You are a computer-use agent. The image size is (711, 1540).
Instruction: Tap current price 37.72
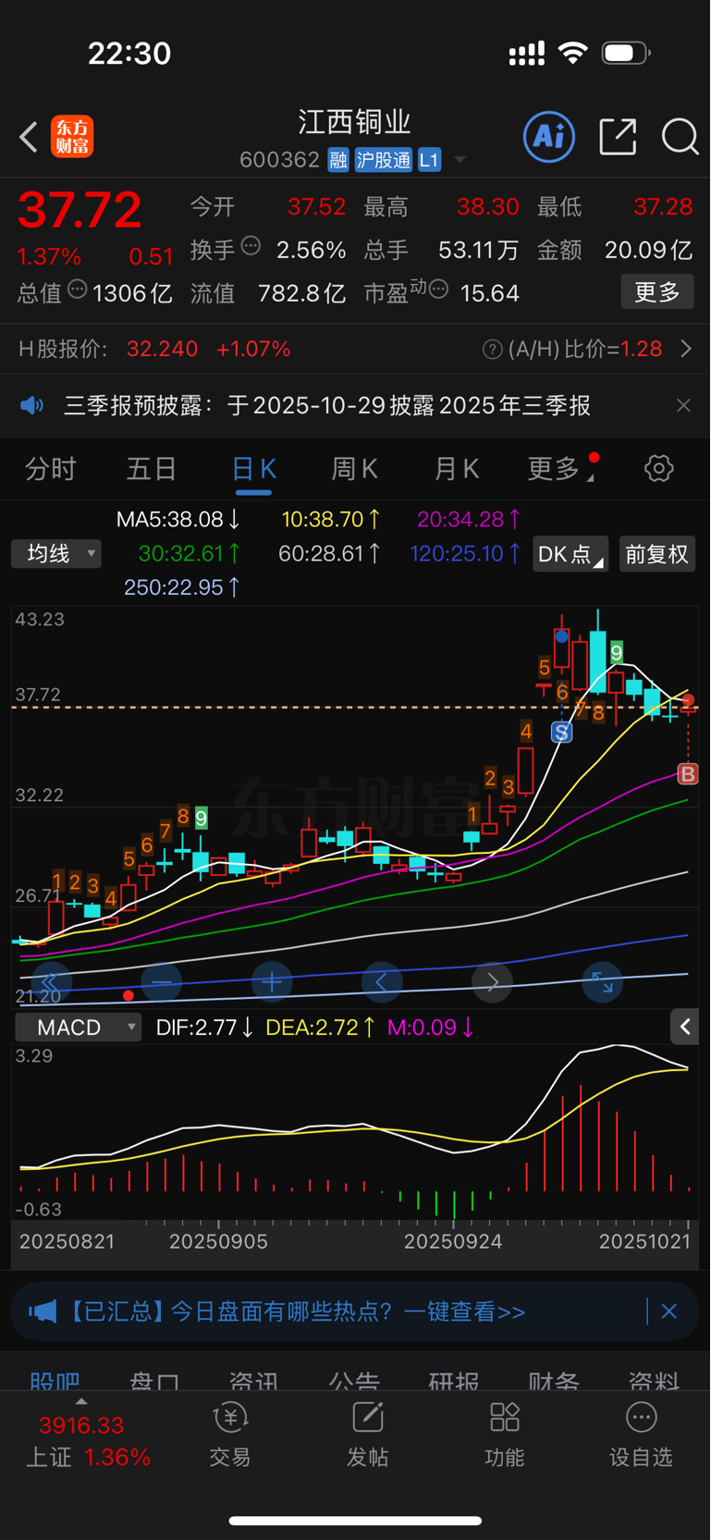pyautogui.click(x=80, y=210)
